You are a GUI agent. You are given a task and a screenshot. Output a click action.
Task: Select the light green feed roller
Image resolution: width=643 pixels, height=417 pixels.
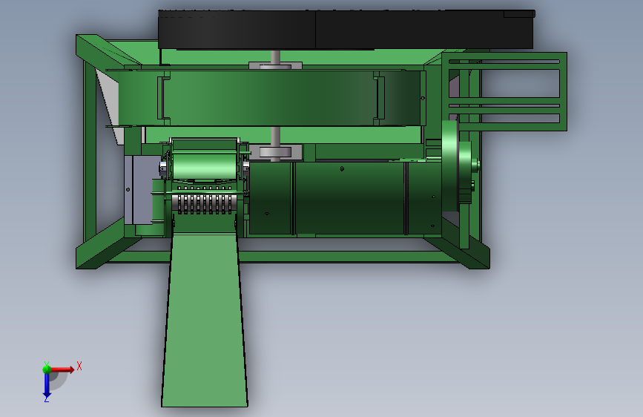[205, 166]
